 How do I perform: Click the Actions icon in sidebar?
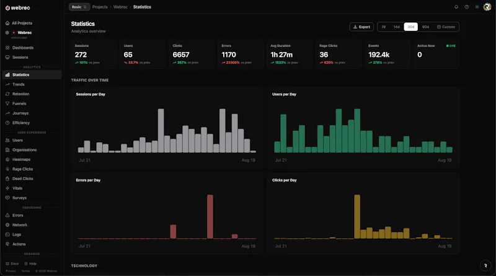click(7, 244)
